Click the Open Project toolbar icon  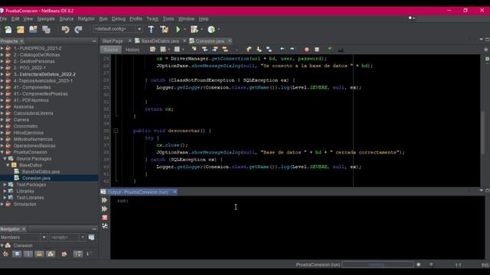[33, 29]
